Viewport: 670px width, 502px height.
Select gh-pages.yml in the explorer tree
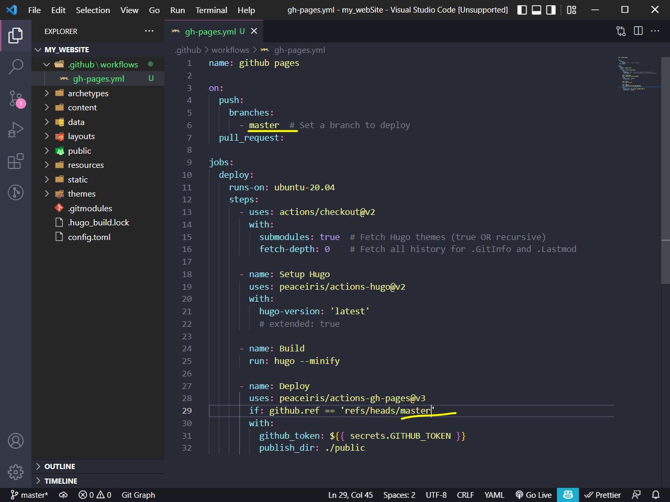click(98, 78)
